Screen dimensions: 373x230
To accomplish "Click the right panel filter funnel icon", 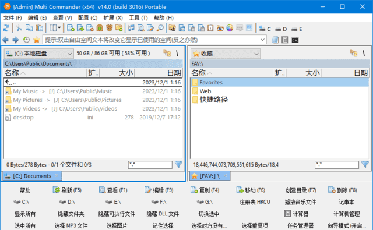I will (x=365, y=164).
